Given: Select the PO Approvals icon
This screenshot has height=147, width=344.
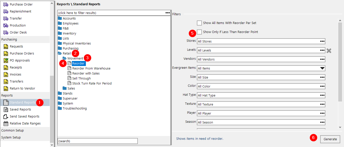Looking at the screenshot, I should coord(6,60).
